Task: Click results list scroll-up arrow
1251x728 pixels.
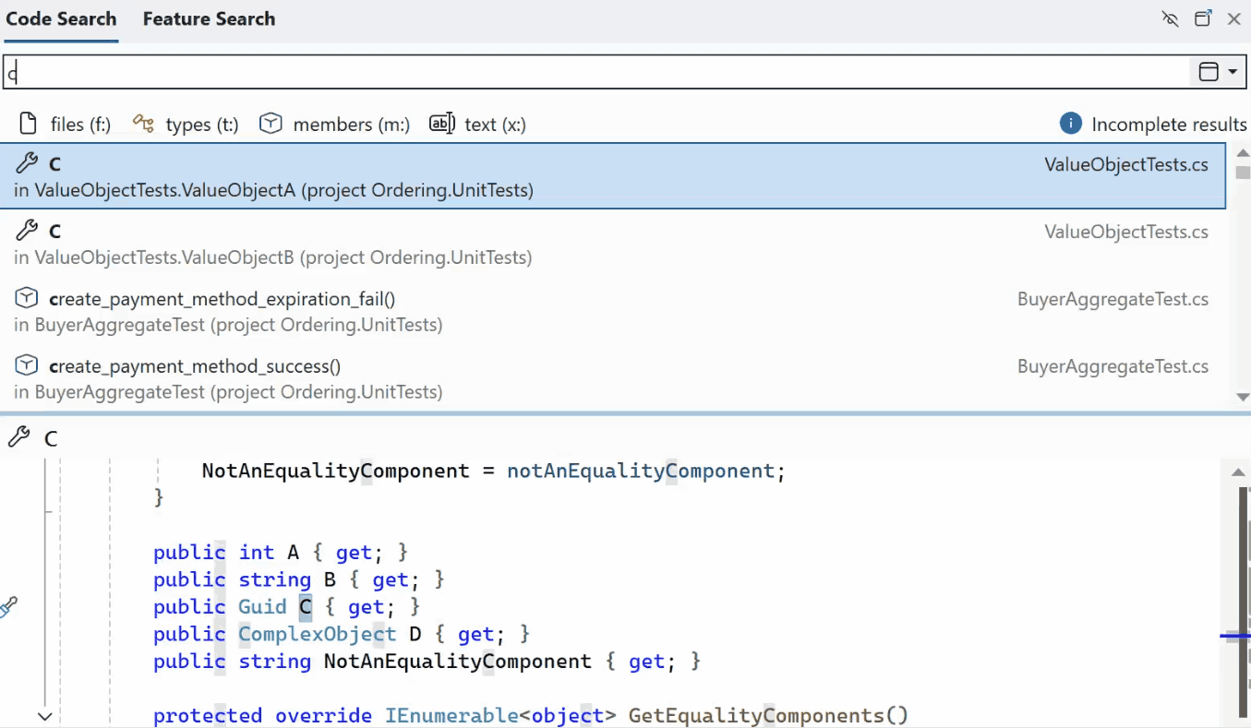Action: click(x=1242, y=152)
